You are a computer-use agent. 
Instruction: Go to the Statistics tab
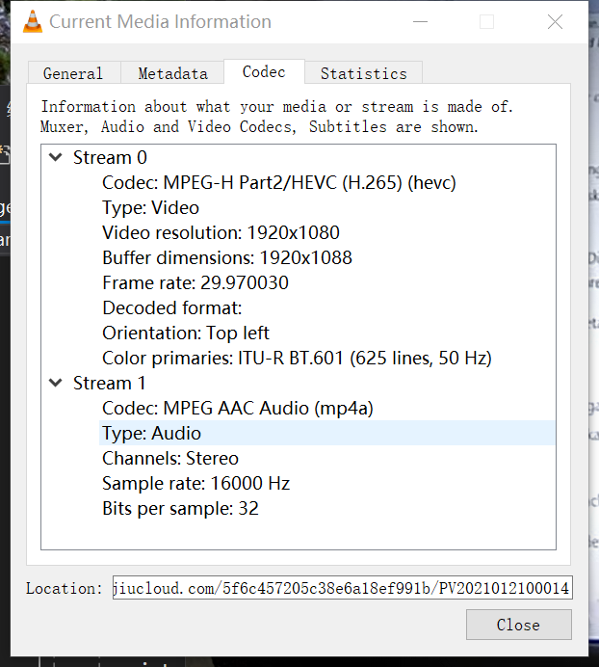click(x=363, y=73)
